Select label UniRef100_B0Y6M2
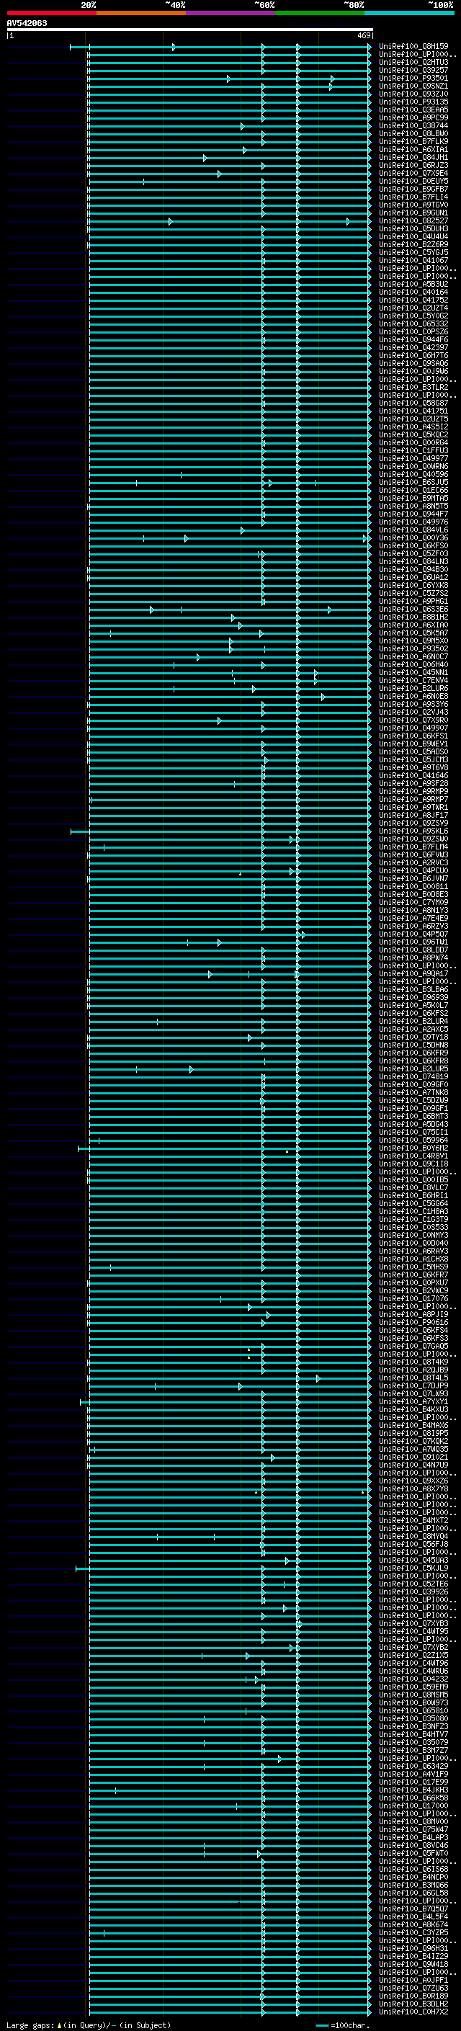Image resolution: width=461 pixels, height=2031 pixels. click(413, 1148)
